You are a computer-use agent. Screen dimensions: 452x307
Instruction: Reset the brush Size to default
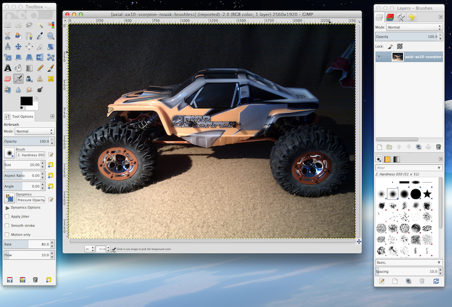coord(50,165)
